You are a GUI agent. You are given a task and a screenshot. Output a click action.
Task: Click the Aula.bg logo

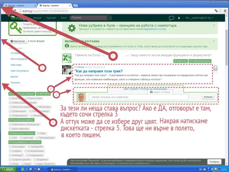(17, 18)
